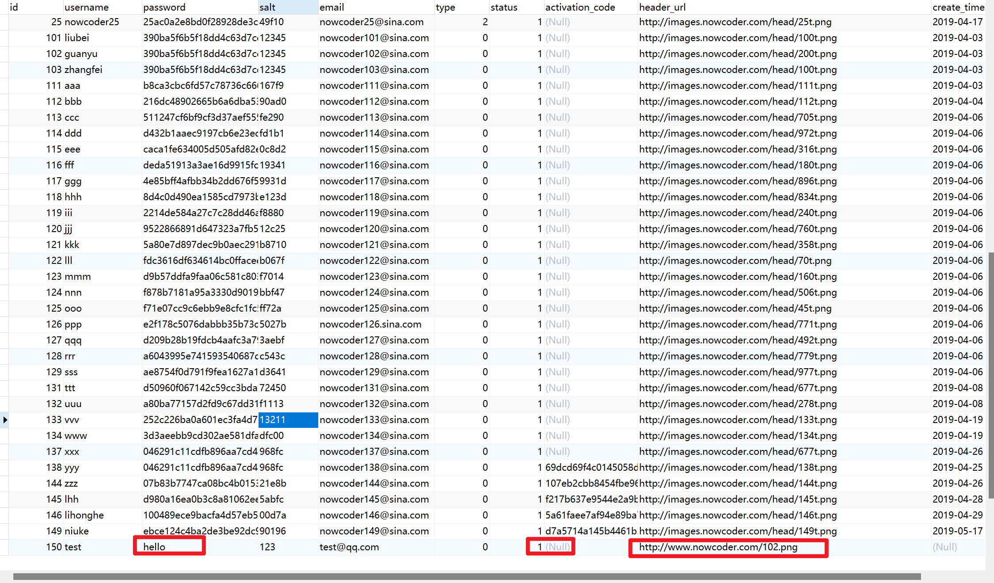The height and width of the screenshot is (583, 994).
Task: Click email 'nowcoder133@sina.com'
Action: point(374,420)
